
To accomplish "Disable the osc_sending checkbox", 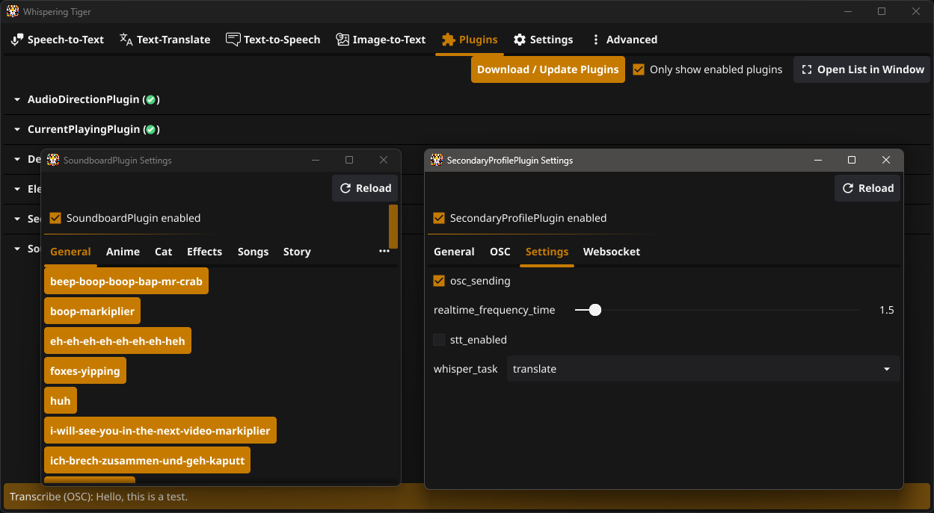I will (x=439, y=281).
